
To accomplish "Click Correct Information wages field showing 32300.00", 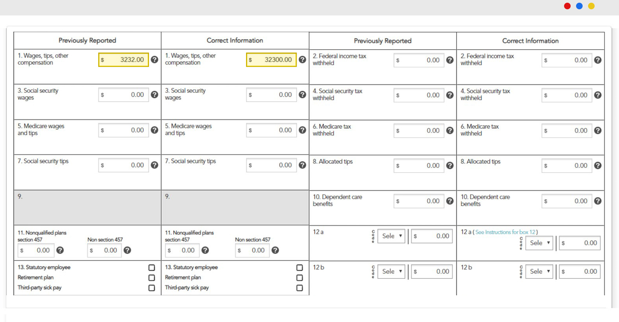I will [x=272, y=60].
